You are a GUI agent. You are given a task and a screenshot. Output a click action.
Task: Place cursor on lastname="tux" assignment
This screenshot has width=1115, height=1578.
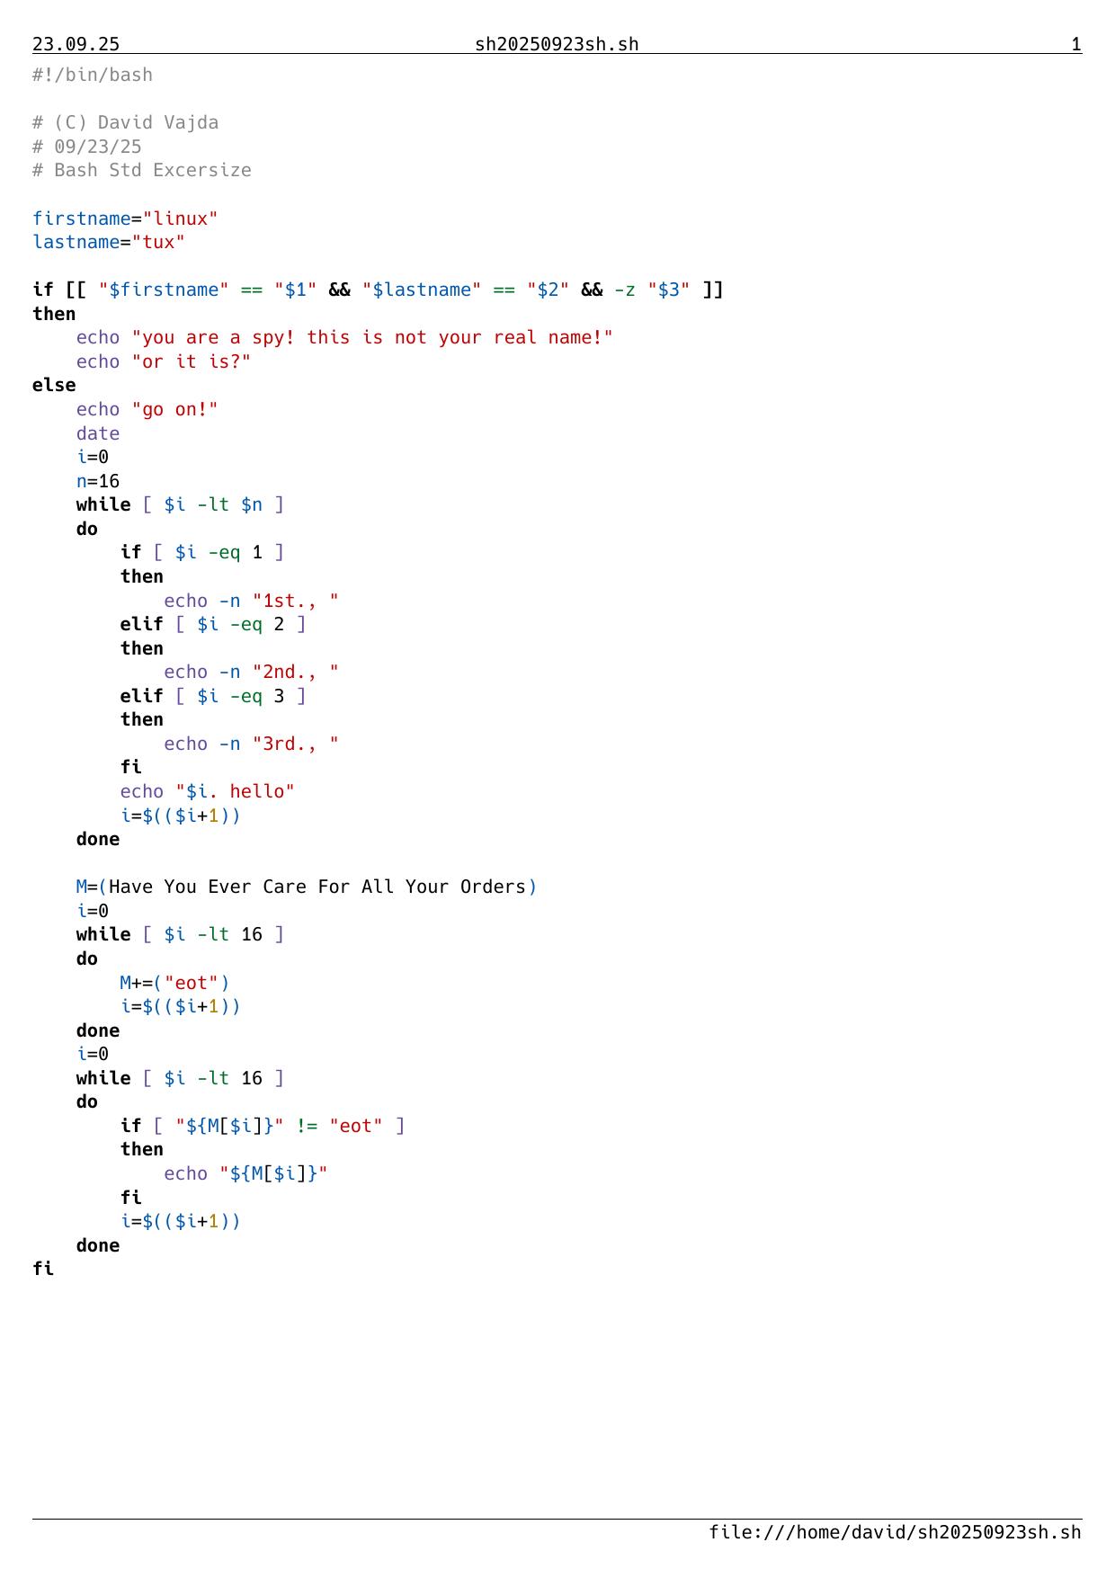pyautogui.click(x=109, y=242)
